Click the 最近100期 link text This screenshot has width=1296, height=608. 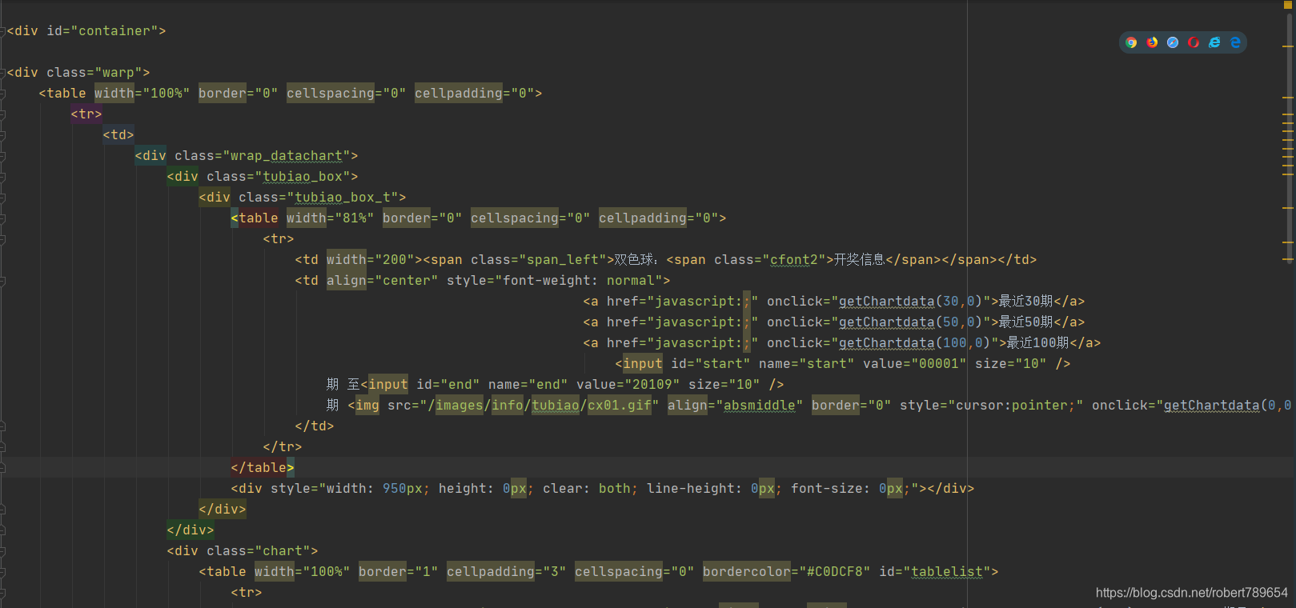click(1037, 343)
